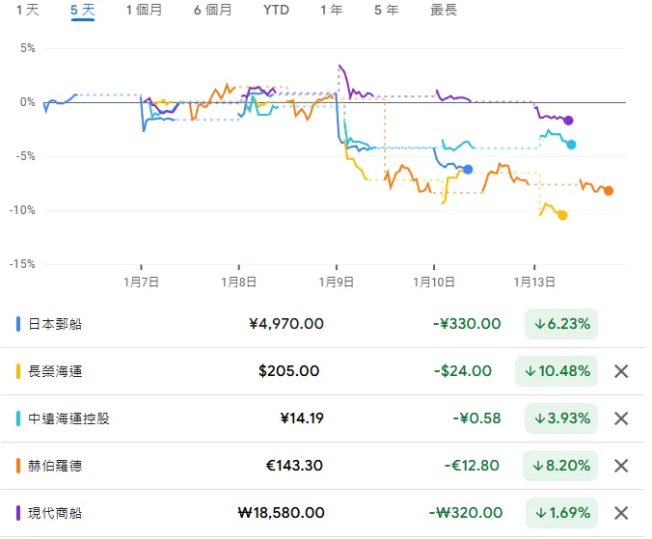The width and height of the screenshot is (652, 539).
Task: Open the 長榮海運 stock name
Action: click(55, 371)
